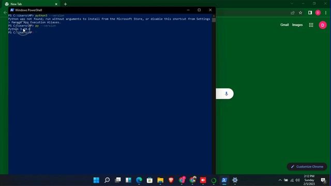Open Chrome's three-dot menu
Screen dimensions: 331x186
point(326,13)
